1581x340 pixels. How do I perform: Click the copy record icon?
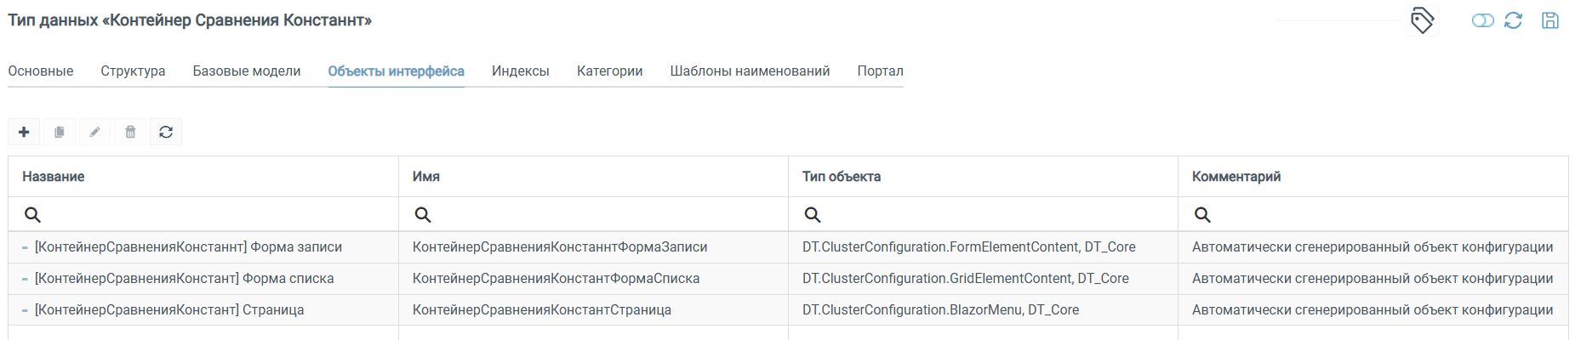tap(60, 132)
